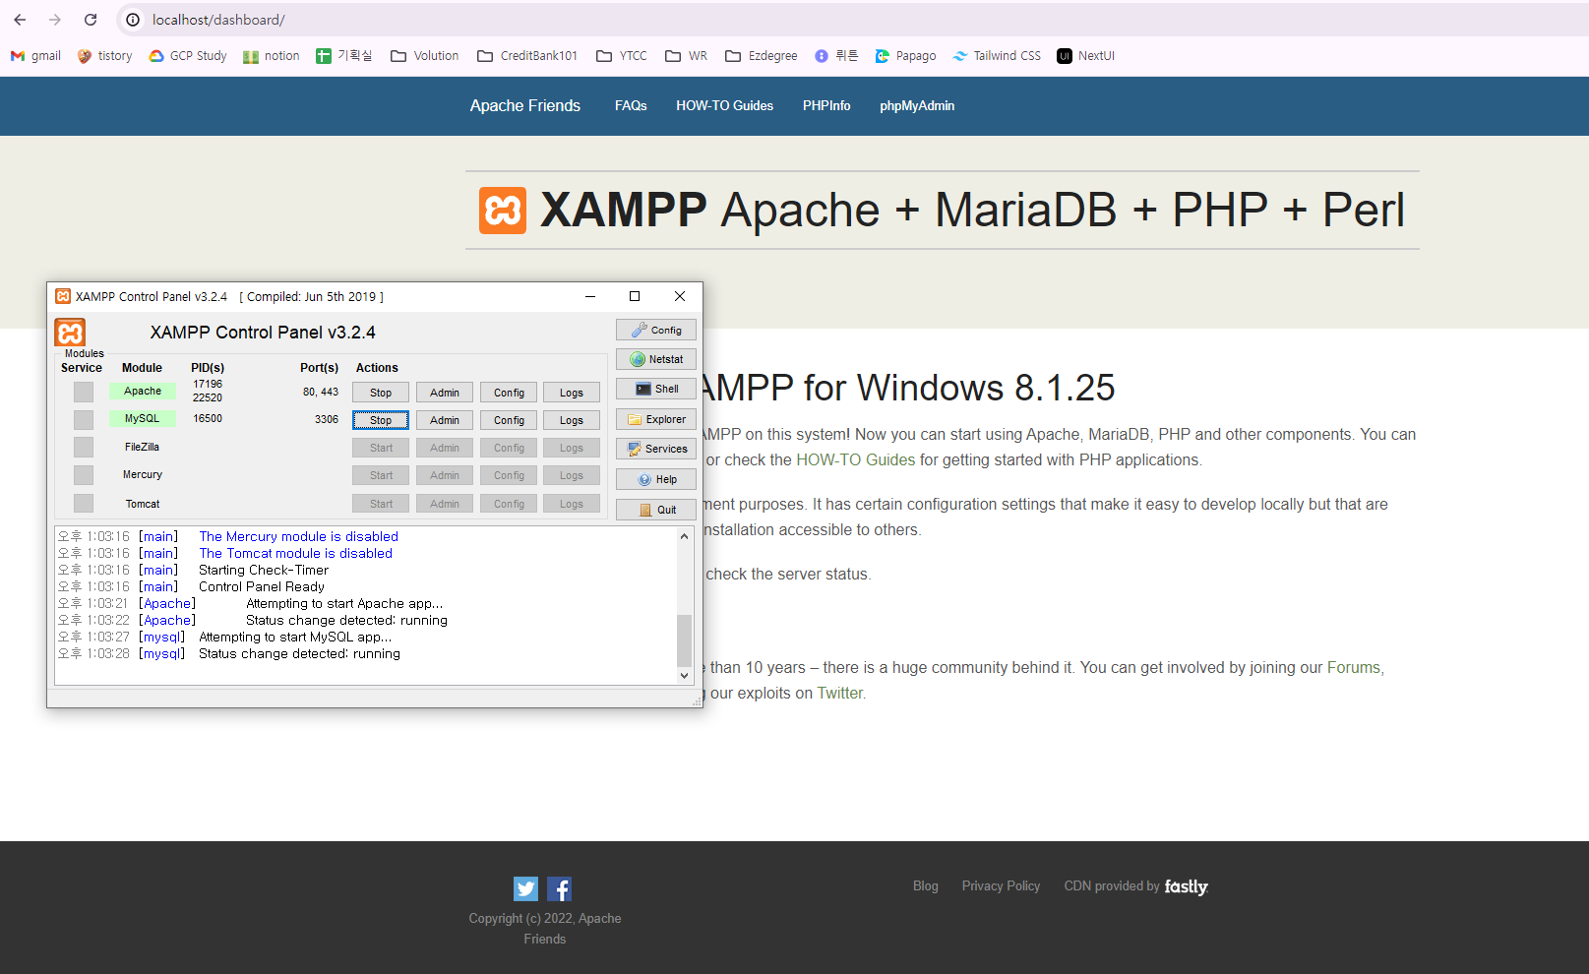View site information icon in address bar
The image size is (1589, 974).
tap(133, 20)
